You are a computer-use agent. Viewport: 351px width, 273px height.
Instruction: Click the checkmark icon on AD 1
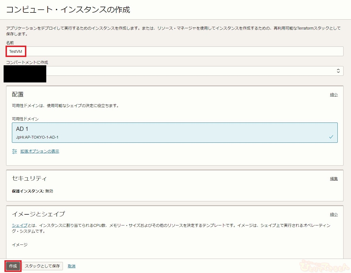point(331,137)
